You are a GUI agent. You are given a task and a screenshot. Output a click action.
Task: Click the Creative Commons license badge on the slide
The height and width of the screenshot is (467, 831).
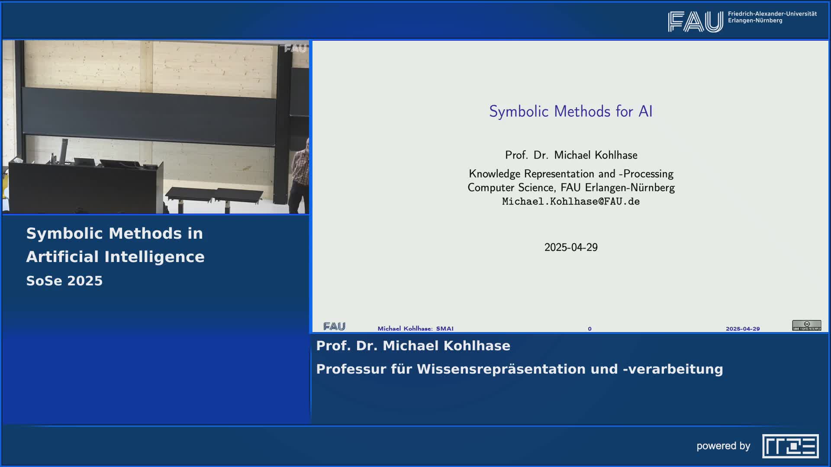[806, 325]
